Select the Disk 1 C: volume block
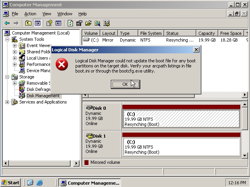Image resolution: width=250 pixels, height=187 pixels. pyautogui.click(x=181, y=147)
